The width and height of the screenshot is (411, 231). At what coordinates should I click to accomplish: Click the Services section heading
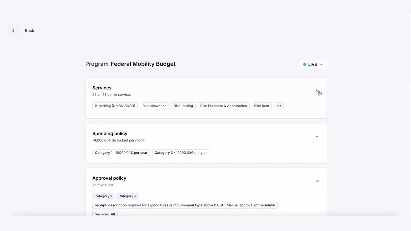pyautogui.click(x=102, y=88)
